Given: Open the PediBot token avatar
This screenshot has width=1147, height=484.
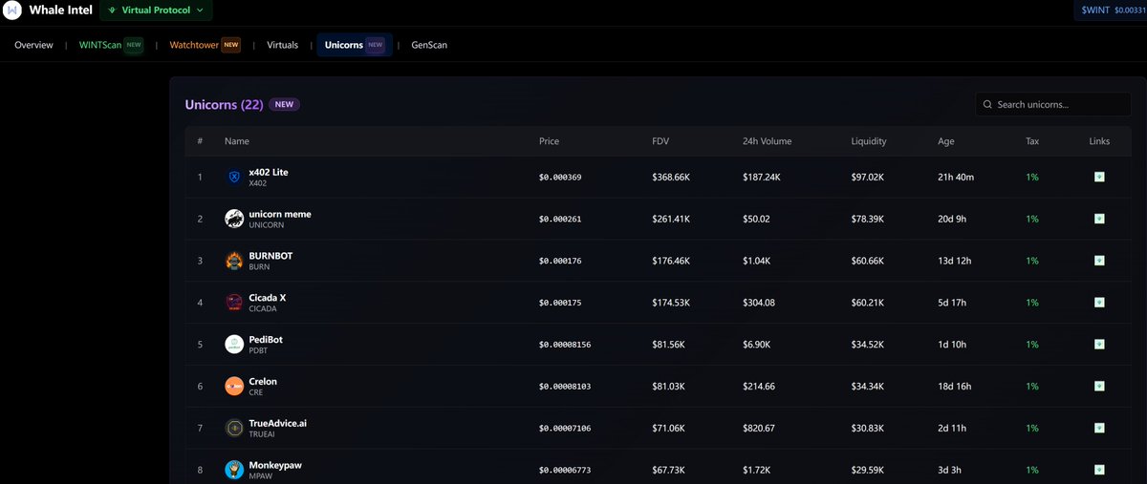Looking at the screenshot, I should pos(234,344).
